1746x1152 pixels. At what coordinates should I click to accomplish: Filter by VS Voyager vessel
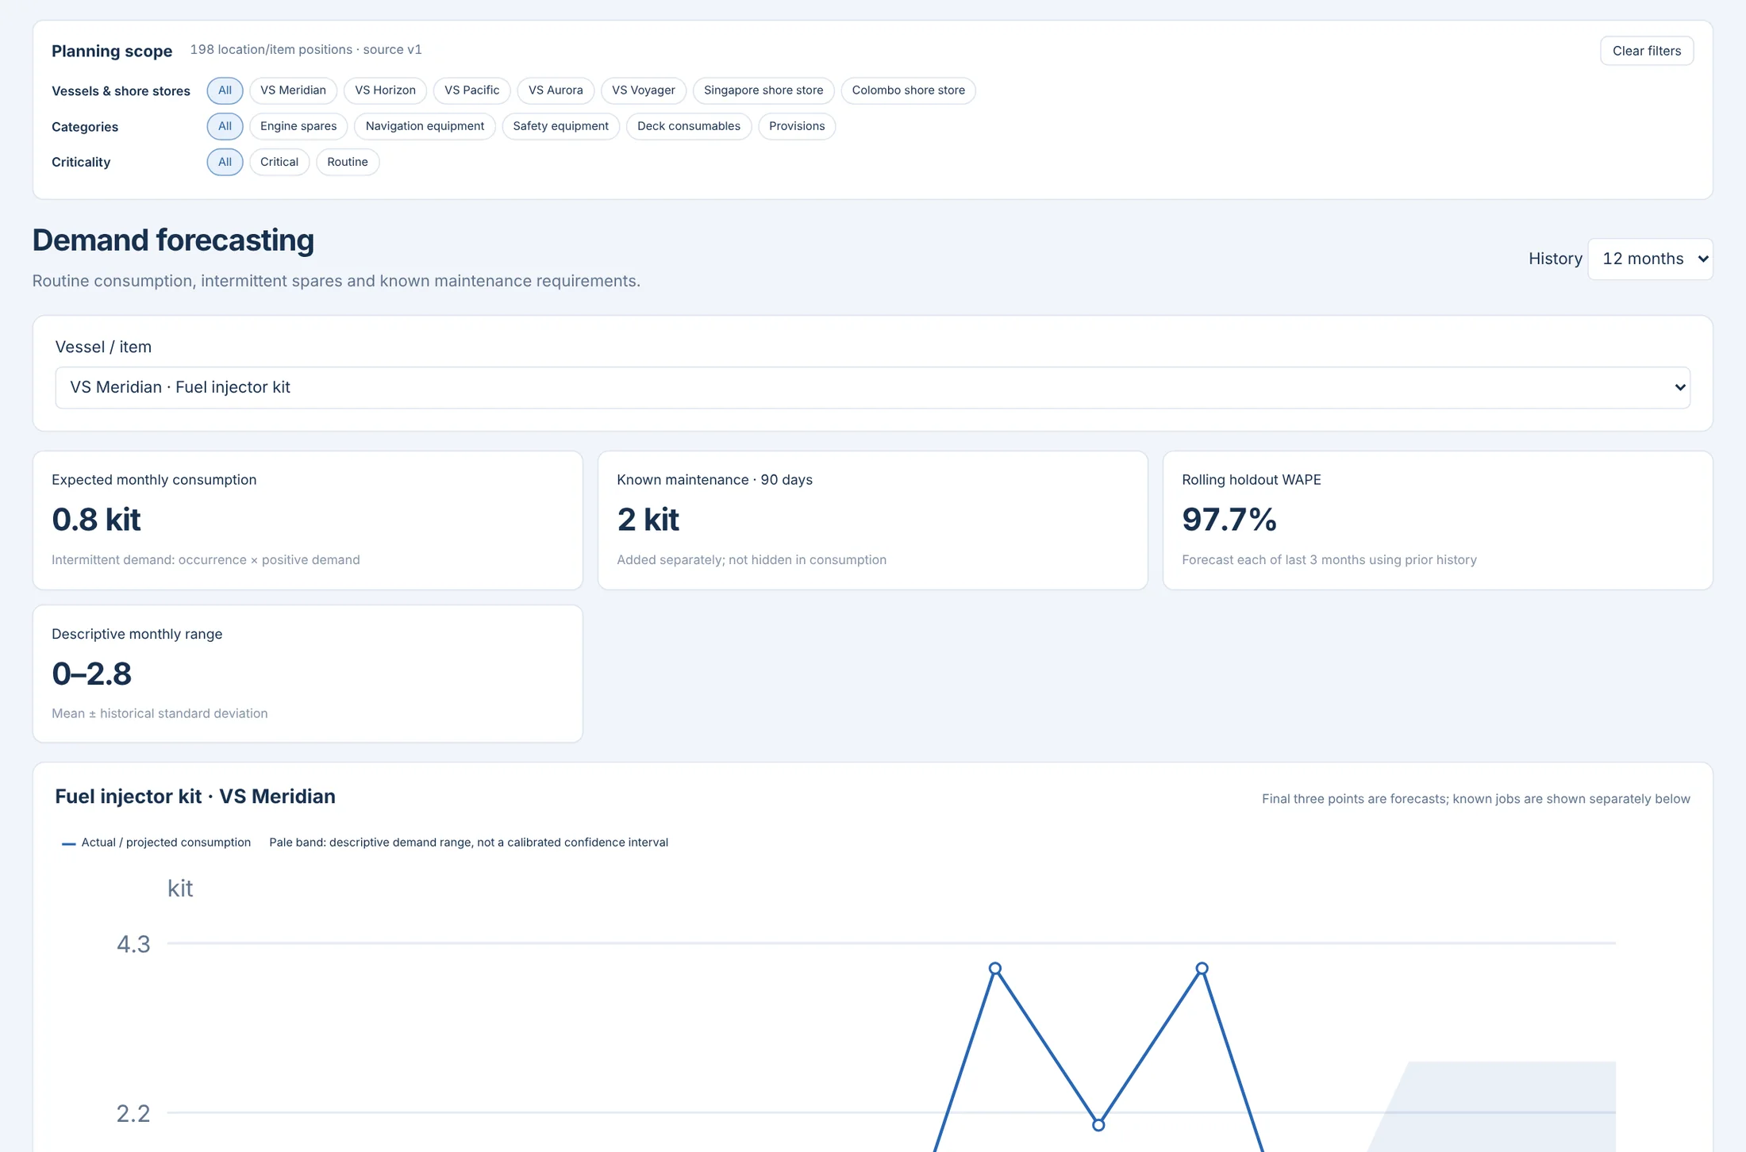(x=643, y=90)
